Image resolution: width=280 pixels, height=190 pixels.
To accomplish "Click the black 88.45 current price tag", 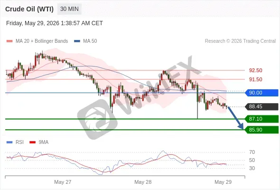I will (261, 107).
